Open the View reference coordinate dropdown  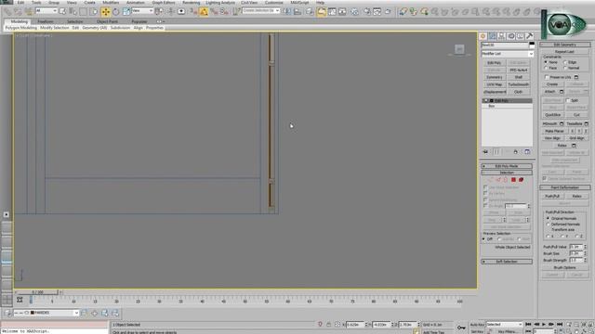click(x=142, y=11)
